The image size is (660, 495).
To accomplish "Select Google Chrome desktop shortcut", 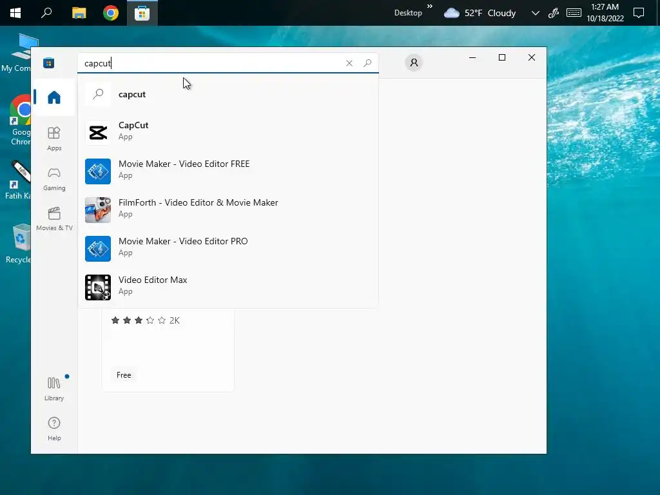I will (19, 121).
